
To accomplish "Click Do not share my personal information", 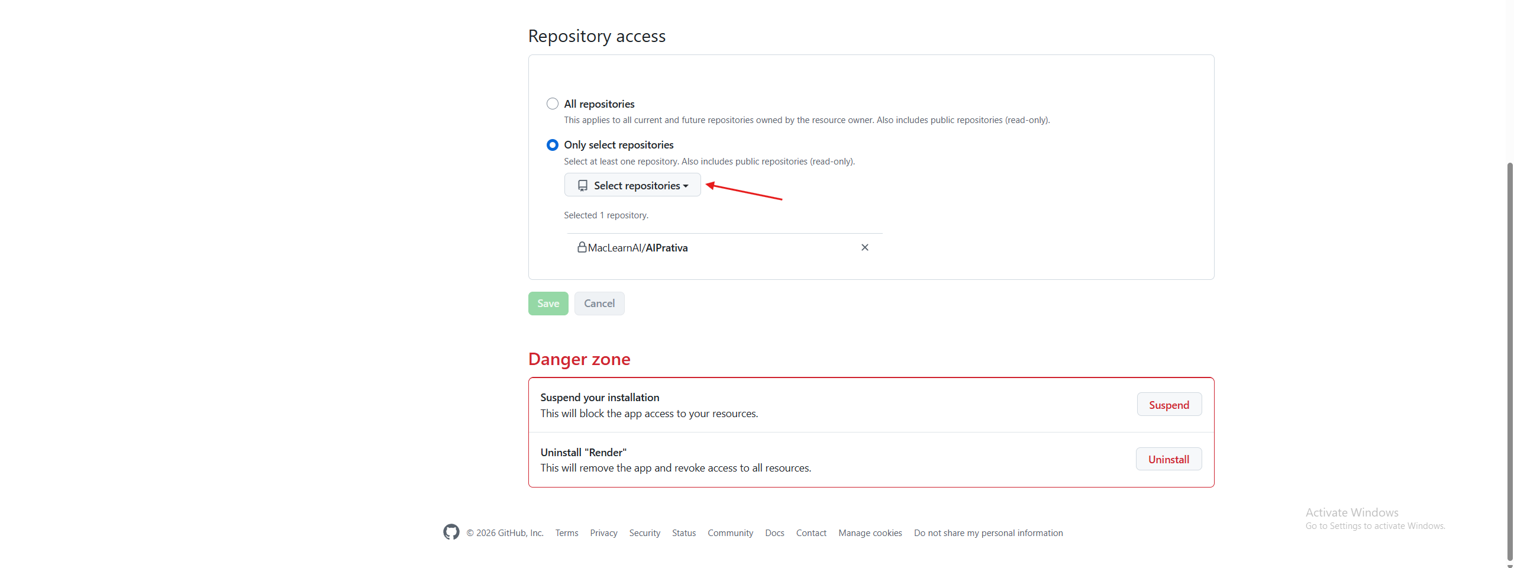I will 987,533.
